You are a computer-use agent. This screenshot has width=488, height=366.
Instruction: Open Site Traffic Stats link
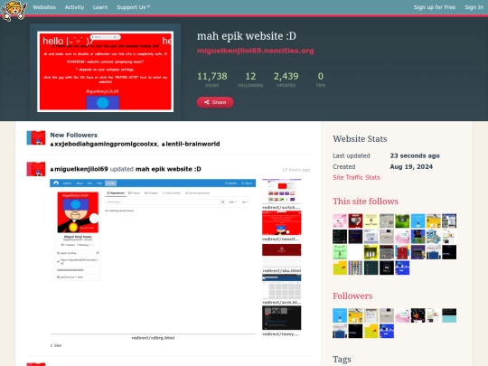356,177
